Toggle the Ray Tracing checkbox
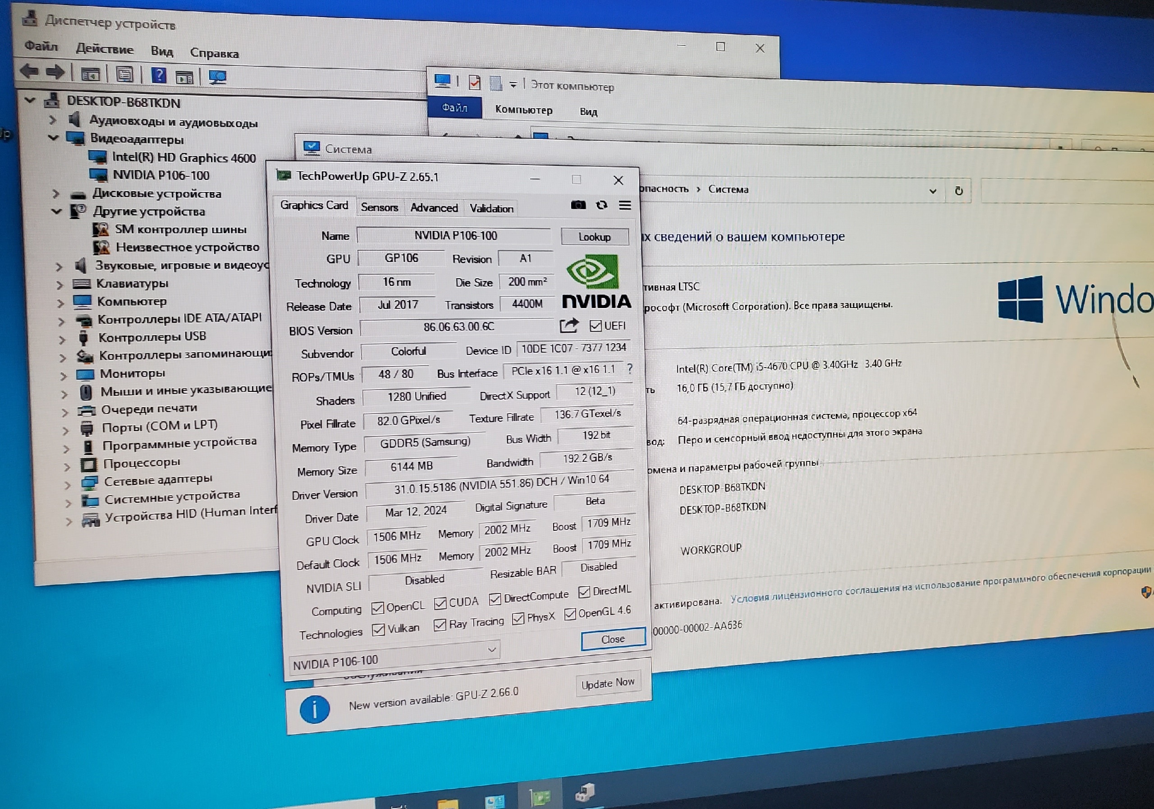 tap(440, 625)
